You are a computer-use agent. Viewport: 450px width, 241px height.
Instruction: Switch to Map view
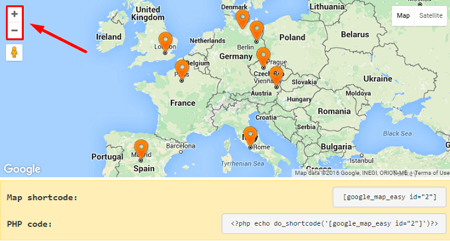403,16
